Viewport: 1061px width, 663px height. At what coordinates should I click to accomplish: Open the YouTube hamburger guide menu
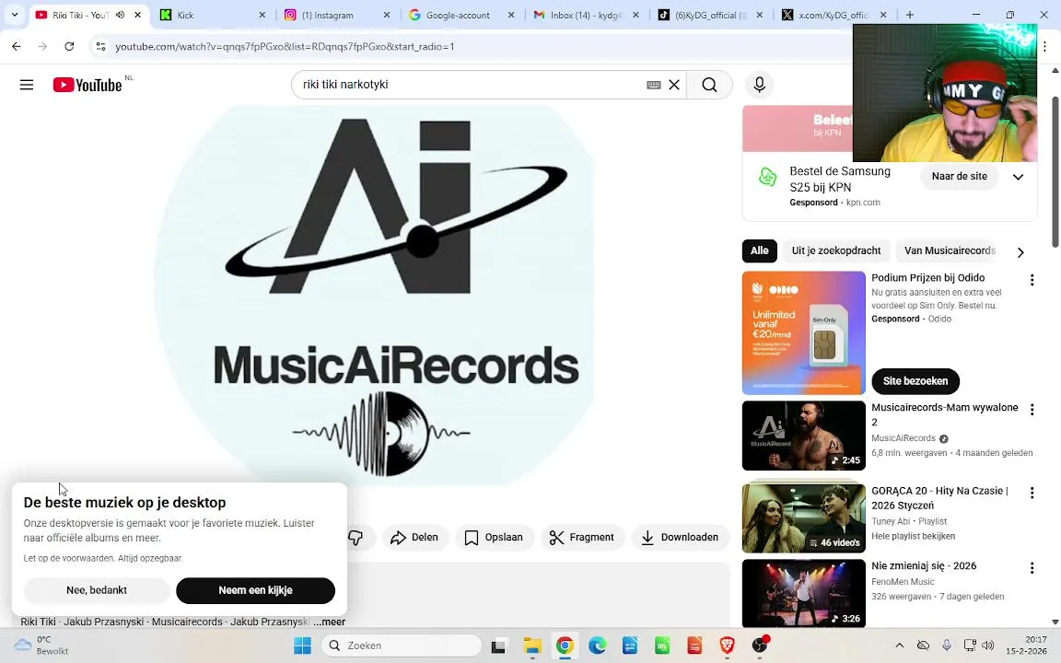(x=27, y=85)
